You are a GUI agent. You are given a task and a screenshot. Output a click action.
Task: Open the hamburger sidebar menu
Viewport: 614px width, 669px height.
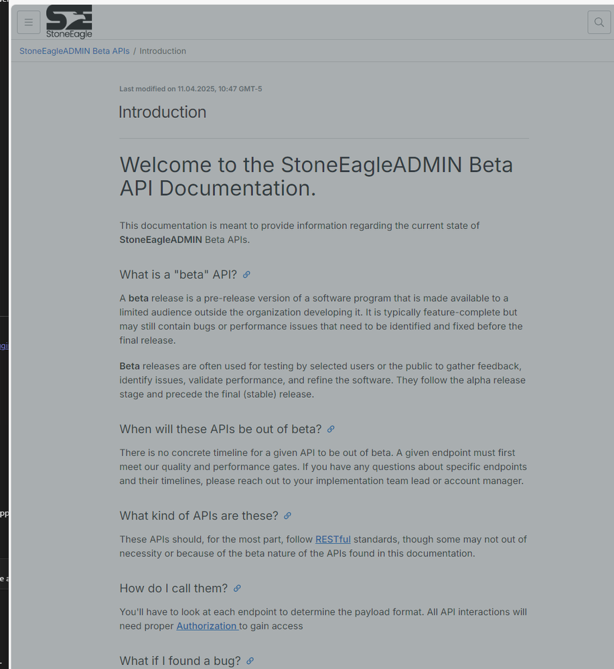(x=29, y=22)
